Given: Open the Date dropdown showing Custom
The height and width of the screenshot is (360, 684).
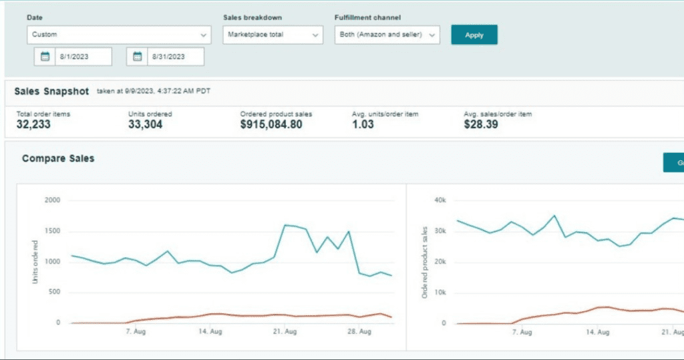Looking at the screenshot, I should coord(119,35).
